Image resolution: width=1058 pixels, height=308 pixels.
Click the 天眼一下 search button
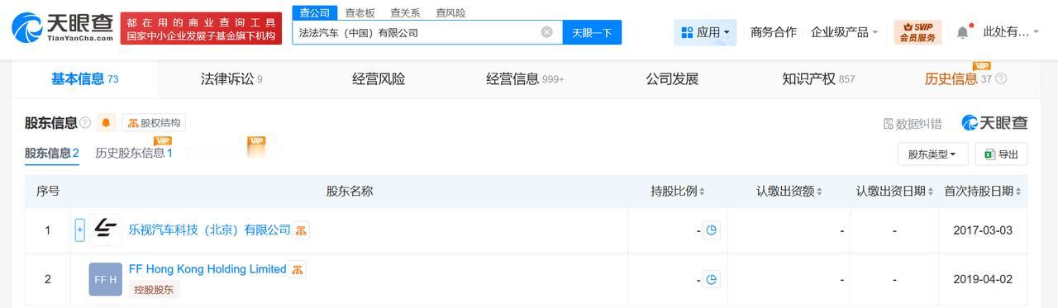593,32
